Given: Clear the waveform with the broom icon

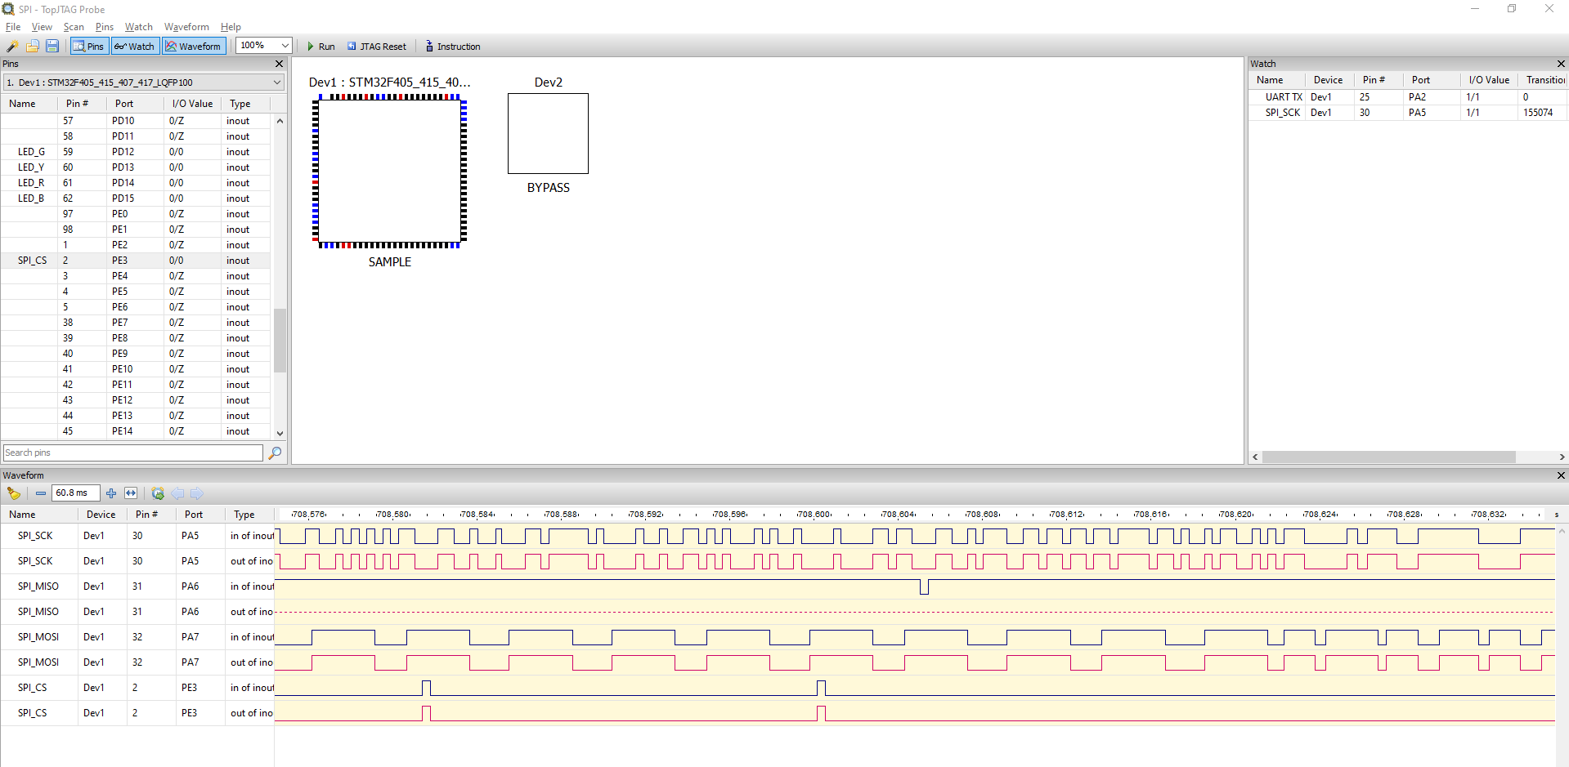Looking at the screenshot, I should (14, 493).
